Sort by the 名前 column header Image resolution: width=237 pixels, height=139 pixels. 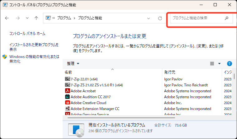coord(112,72)
